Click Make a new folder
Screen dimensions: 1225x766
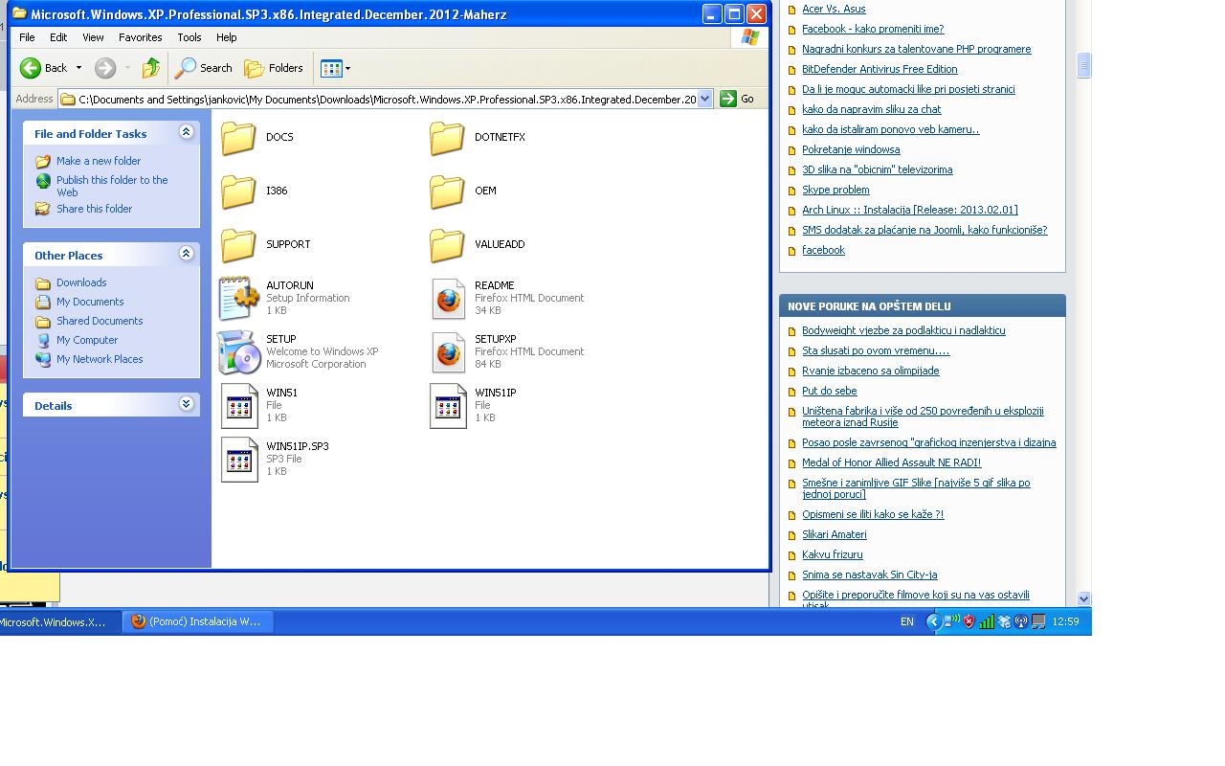(99, 161)
